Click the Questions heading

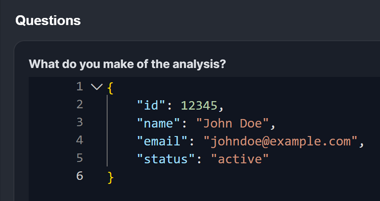click(x=48, y=20)
